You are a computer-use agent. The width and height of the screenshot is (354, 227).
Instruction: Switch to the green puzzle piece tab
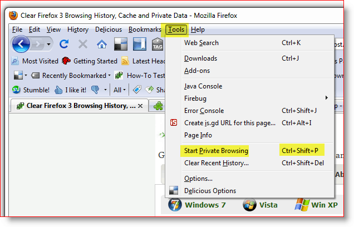(x=158, y=106)
